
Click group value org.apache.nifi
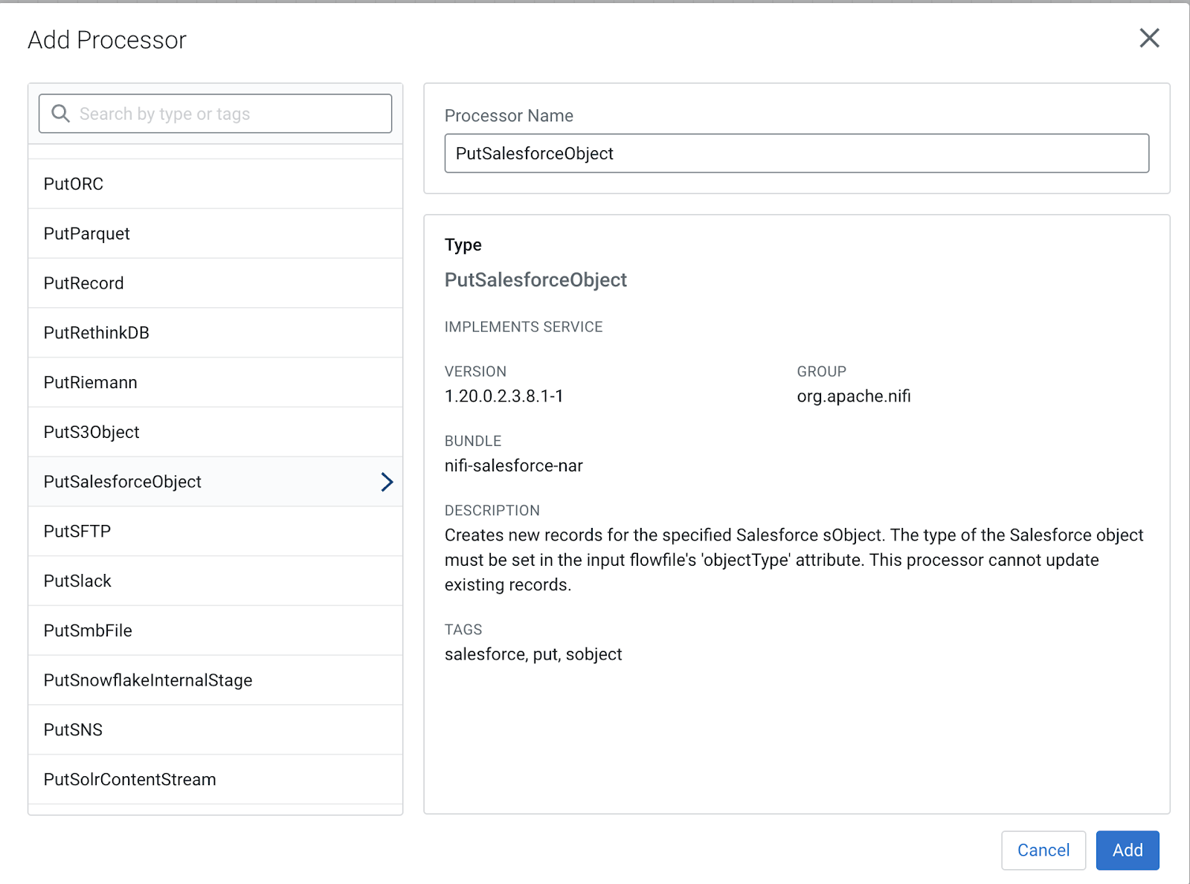click(854, 396)
